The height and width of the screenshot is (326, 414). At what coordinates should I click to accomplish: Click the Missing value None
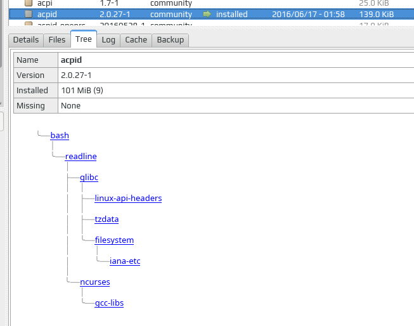[x=71, y=106]
